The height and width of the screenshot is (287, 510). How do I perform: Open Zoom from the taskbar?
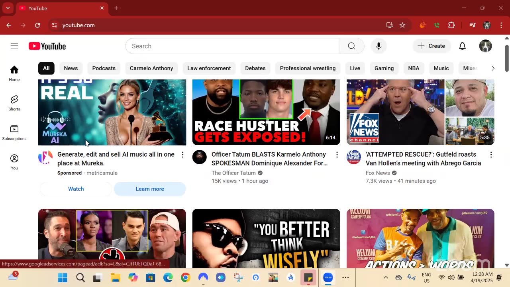[328, 278]
